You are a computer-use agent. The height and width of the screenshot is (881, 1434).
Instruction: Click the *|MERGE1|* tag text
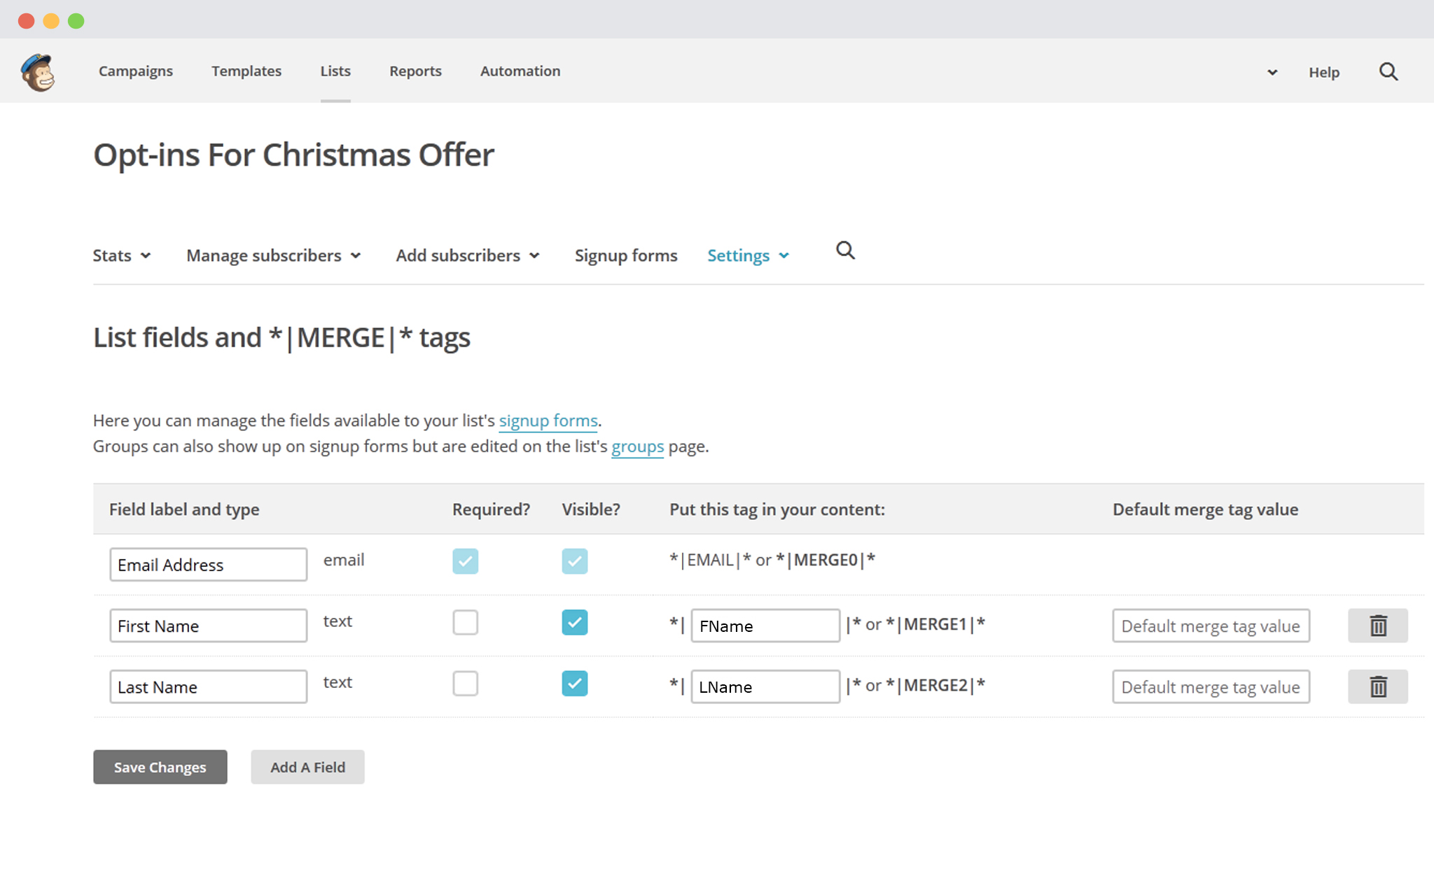pos(935,624)
